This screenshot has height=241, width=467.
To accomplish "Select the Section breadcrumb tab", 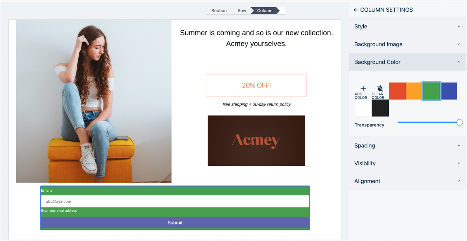I will 219,11.
